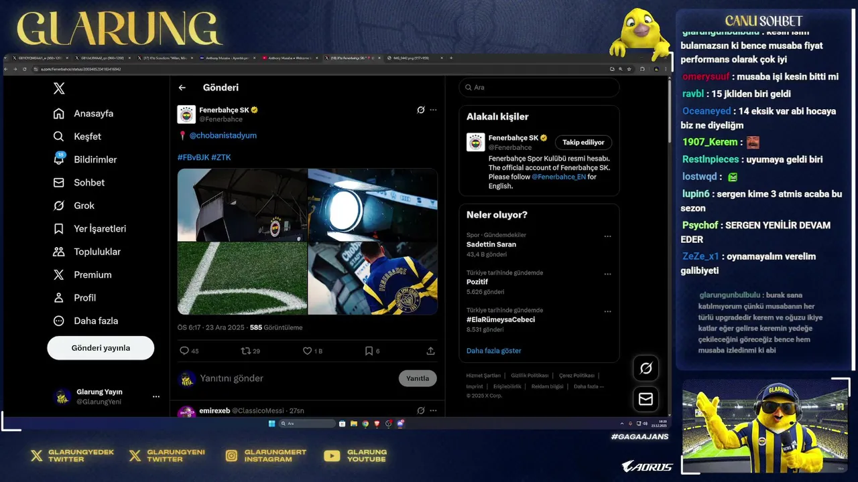
Task: Open the #FBvBJK hashtag
Action: [x=193, y=157]
